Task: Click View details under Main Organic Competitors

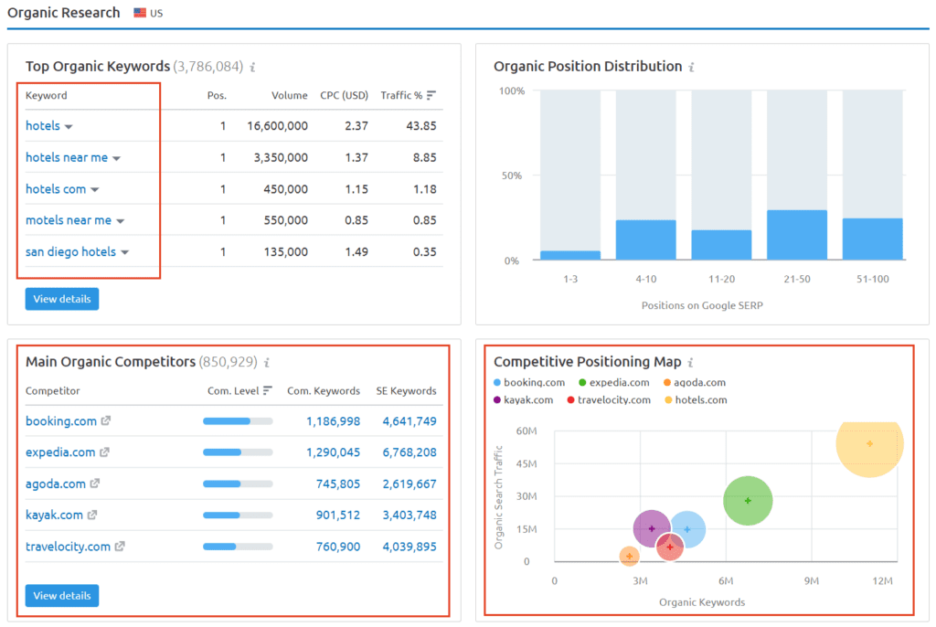Action: [62, 596]
